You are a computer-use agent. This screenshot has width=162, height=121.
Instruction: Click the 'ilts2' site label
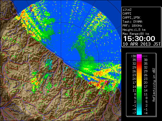pos(127,10)
